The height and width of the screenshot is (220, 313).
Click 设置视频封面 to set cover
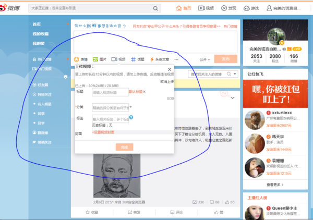coord(103,132)
